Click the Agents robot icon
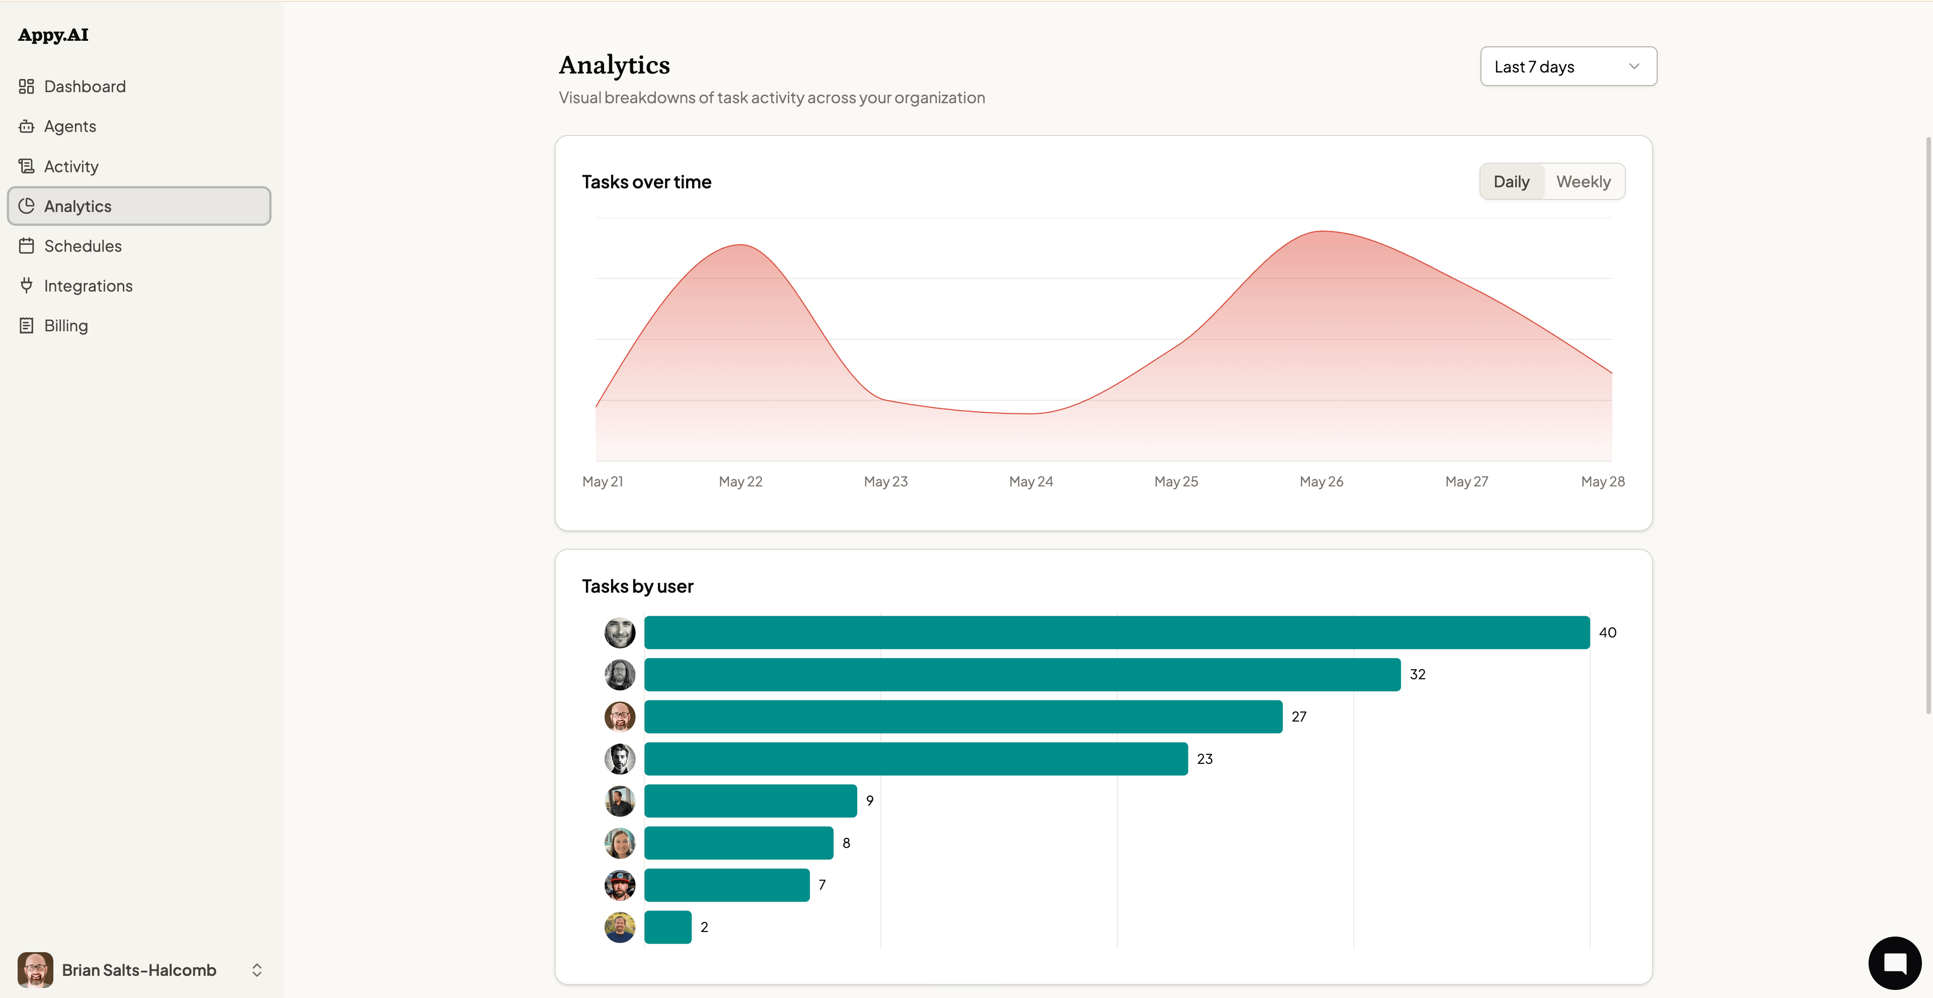Viewport: 1933px width, 998px height. coord(26,126)
